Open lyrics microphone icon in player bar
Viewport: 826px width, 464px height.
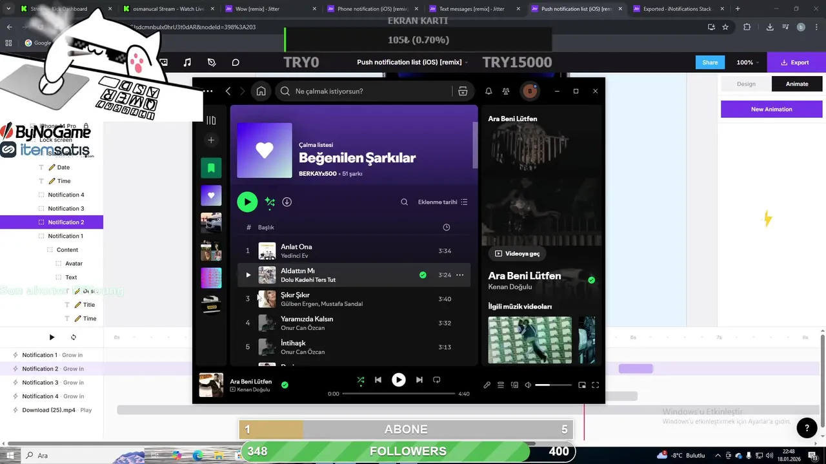pos(487,385)
